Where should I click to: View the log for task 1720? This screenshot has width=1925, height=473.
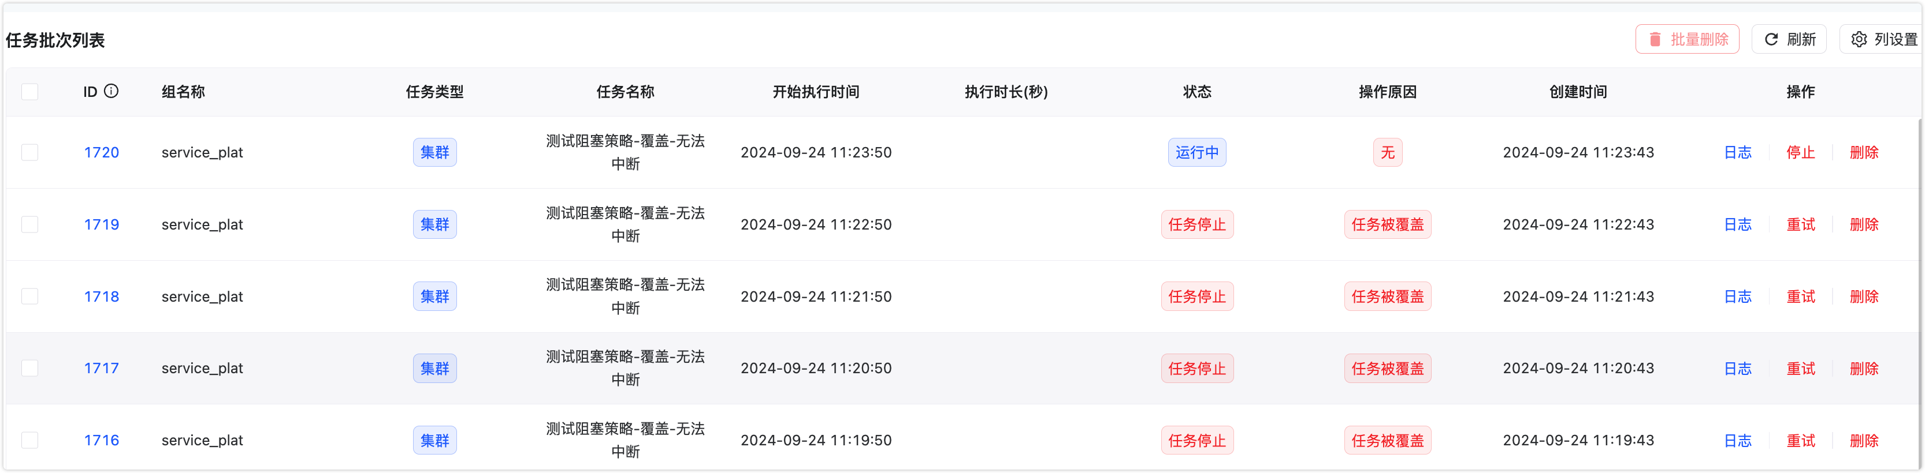tap(1737, 152)
